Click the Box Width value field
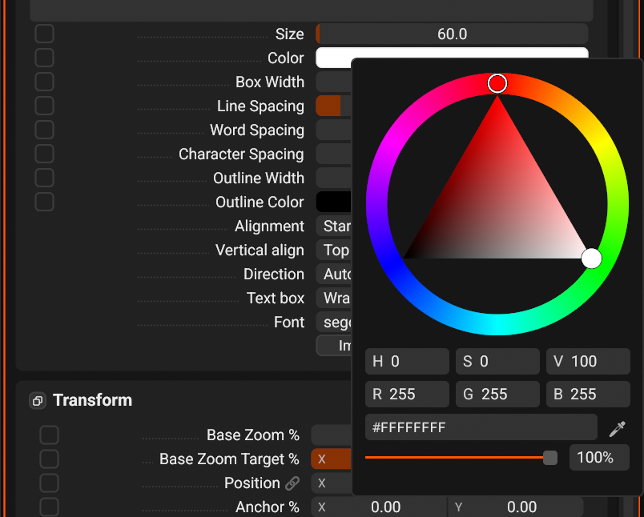The width and height of the screenshot is (644, 517). pos(333,82)
